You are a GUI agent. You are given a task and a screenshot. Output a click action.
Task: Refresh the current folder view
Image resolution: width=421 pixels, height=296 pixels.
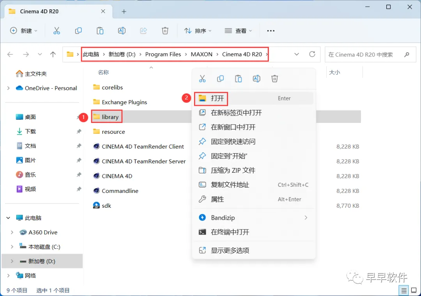312,54
